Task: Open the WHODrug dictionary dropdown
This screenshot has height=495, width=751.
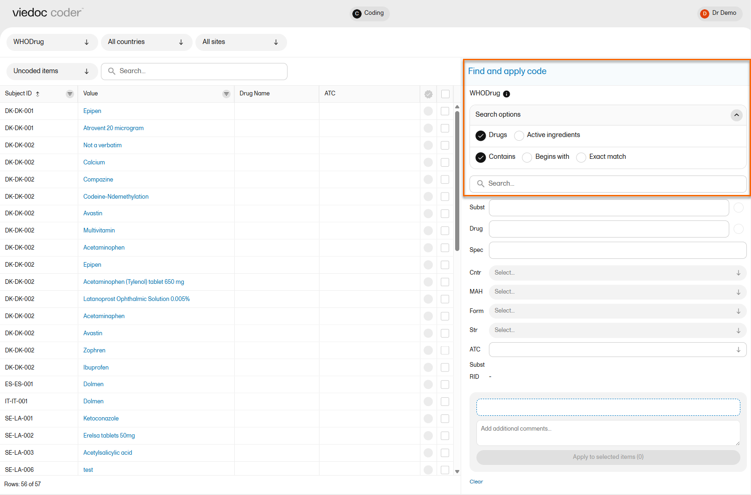Action: 52,42
